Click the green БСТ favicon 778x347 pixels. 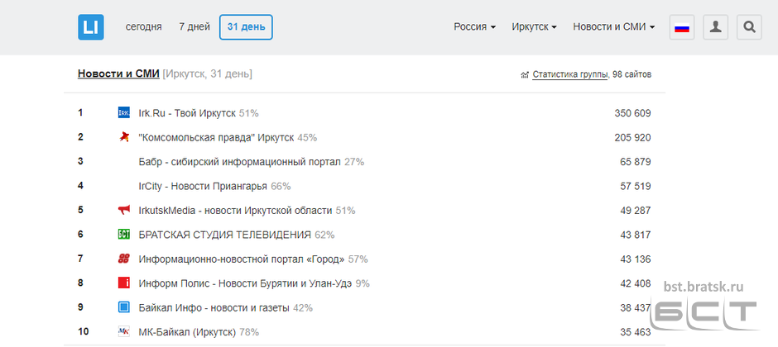[x=123, y=234]
